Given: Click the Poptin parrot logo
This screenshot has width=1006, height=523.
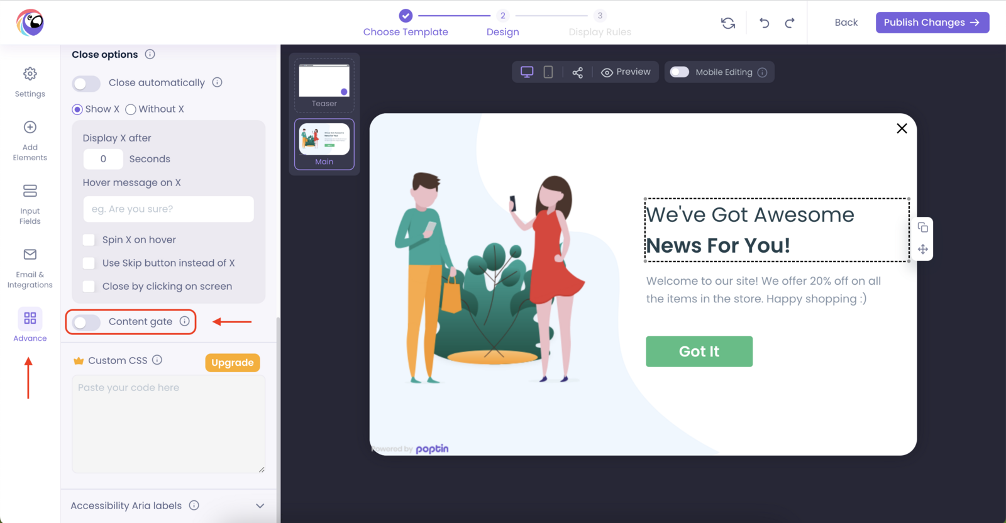Looking at the screenshot, I should (30, 23).
